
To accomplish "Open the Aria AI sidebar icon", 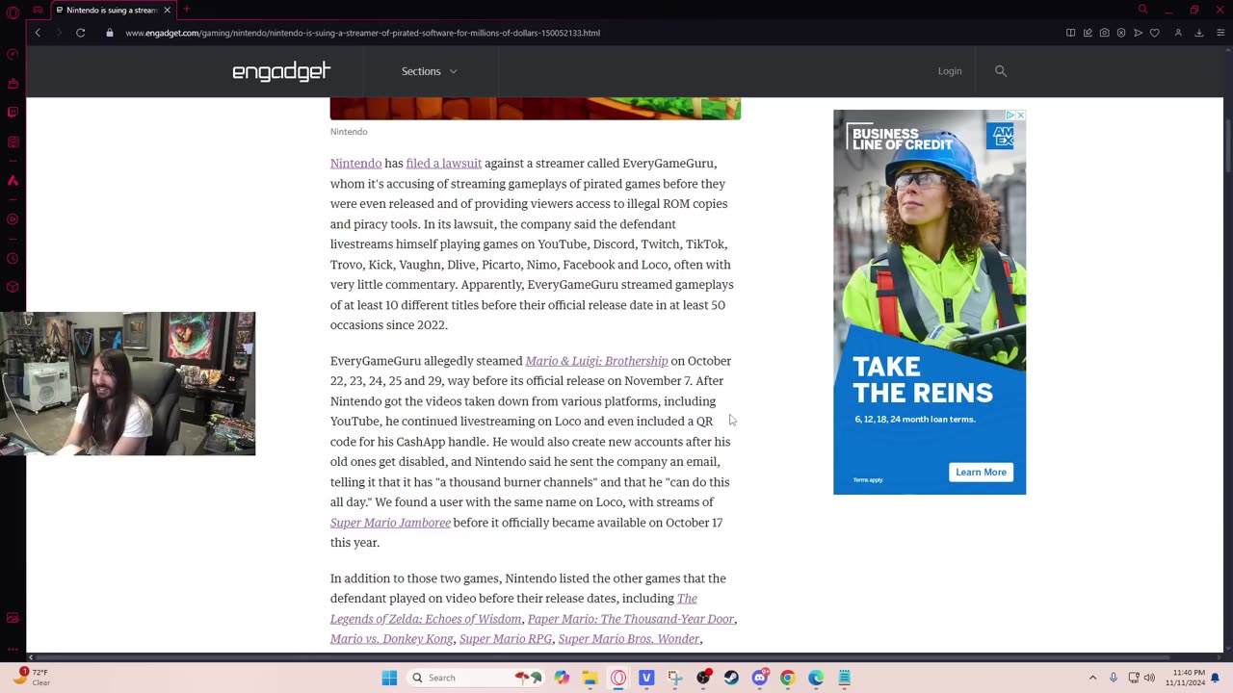I will (x=13, y=180).
